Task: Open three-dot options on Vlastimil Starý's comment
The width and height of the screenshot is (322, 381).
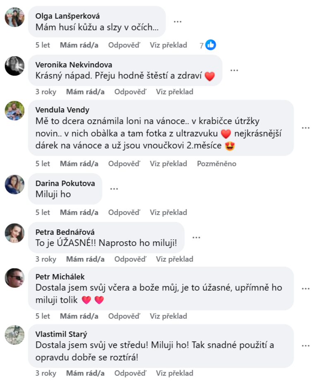Action: [x=305, y=346]
